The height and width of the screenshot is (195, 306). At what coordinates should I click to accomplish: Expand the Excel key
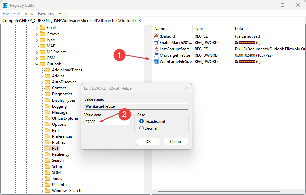(37, 28)
